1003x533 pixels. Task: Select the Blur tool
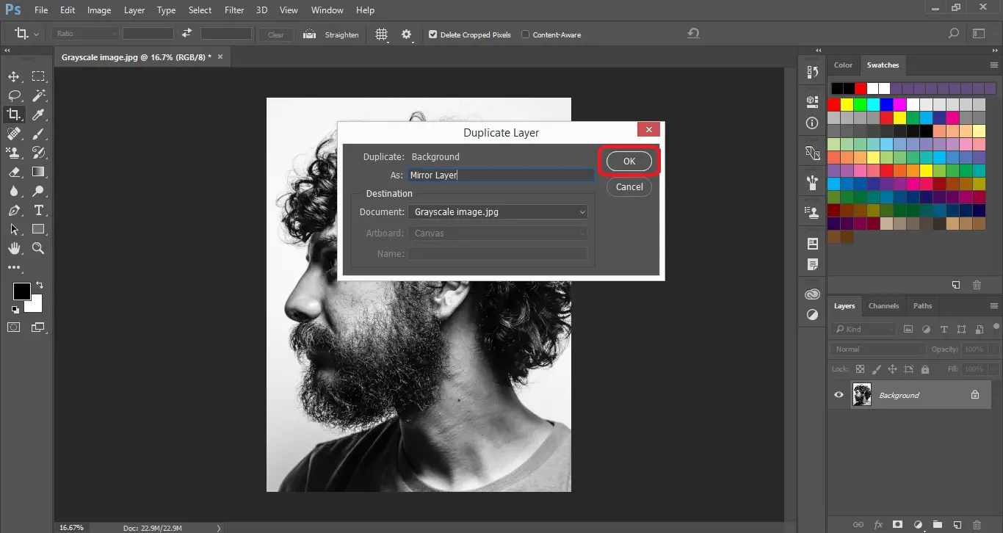tap(13, 191)
